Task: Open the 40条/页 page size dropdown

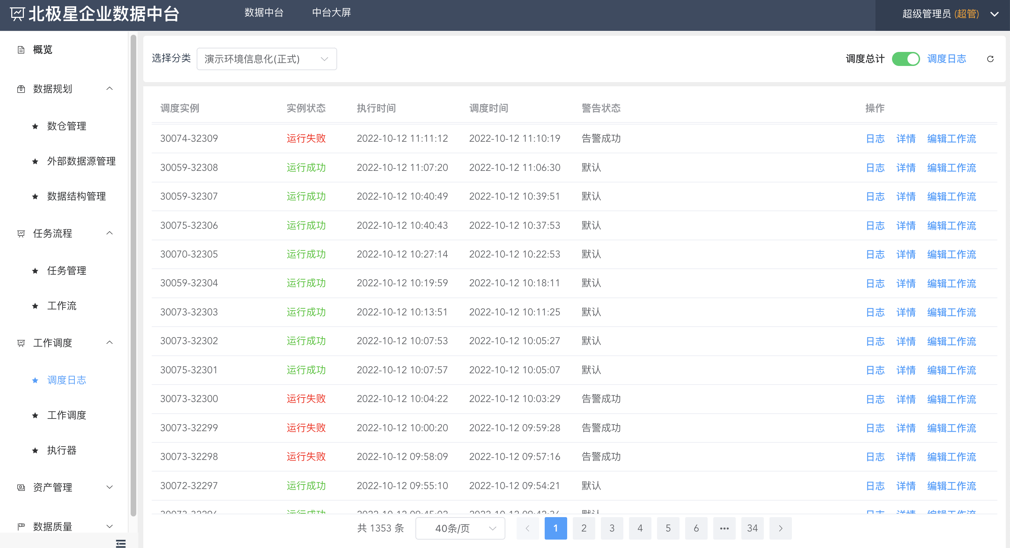Action: 460,528
